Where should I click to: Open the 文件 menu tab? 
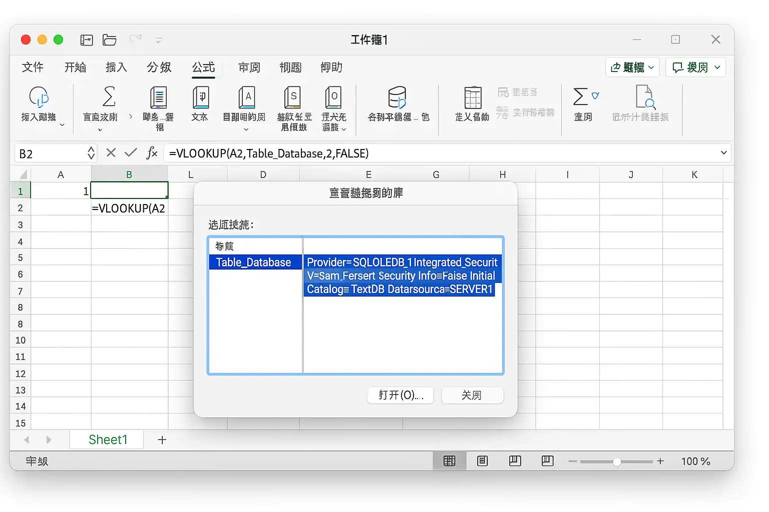pos(33,67)
